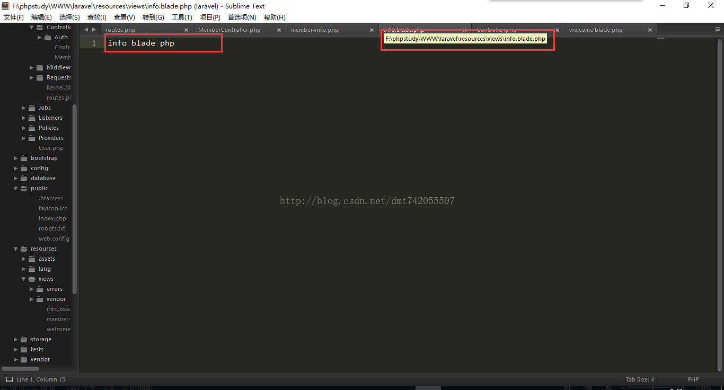Image resolution: width=724 pixels, height=390 pixels.
Task: Open the 选择(S) menu
Action: pyautogui.click(x=69, y=17)
